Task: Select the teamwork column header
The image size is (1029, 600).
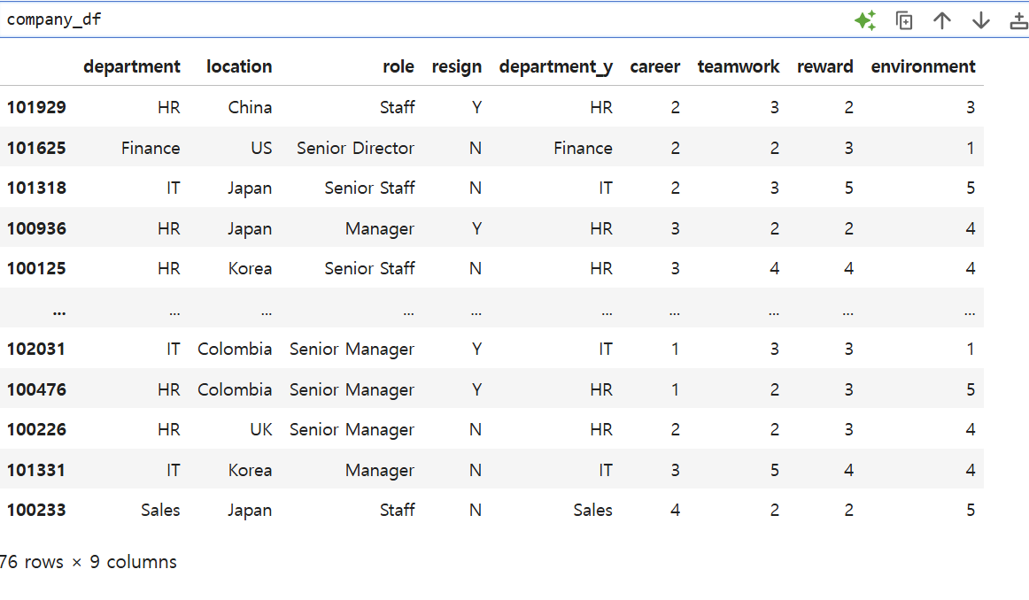Action: pos(739,67)
